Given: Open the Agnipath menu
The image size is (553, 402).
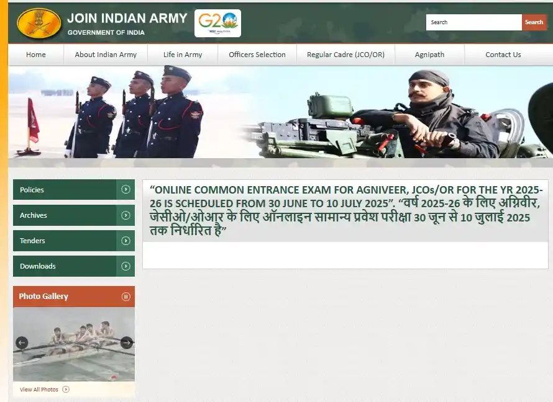Looking at the screenshot, I should 429,55.
